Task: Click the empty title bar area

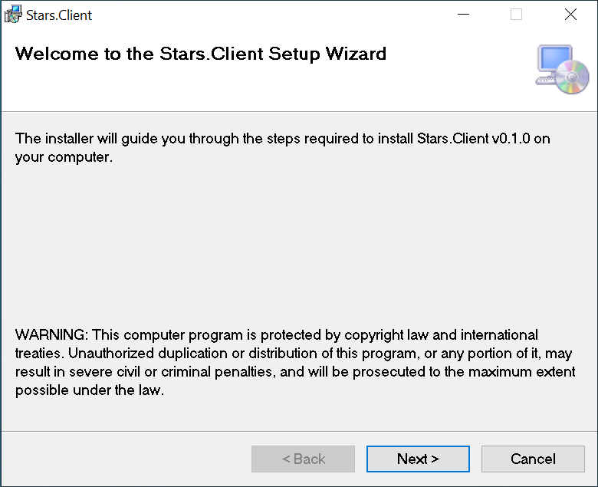Action: coord(268,15)
